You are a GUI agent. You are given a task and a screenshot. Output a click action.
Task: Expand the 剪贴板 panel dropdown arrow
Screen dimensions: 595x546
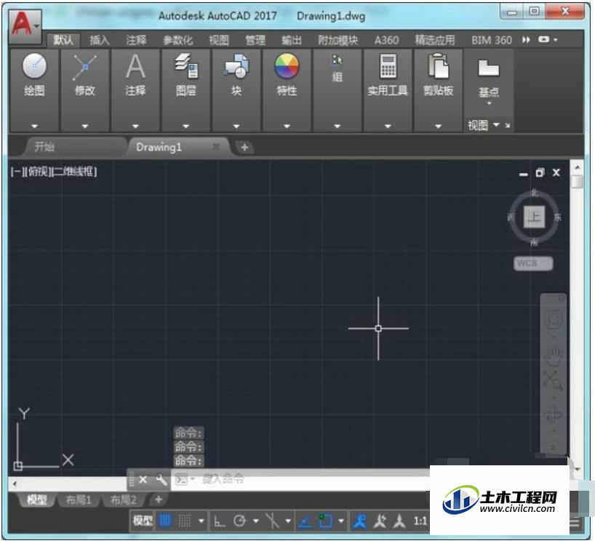click(x=439, y=126)
